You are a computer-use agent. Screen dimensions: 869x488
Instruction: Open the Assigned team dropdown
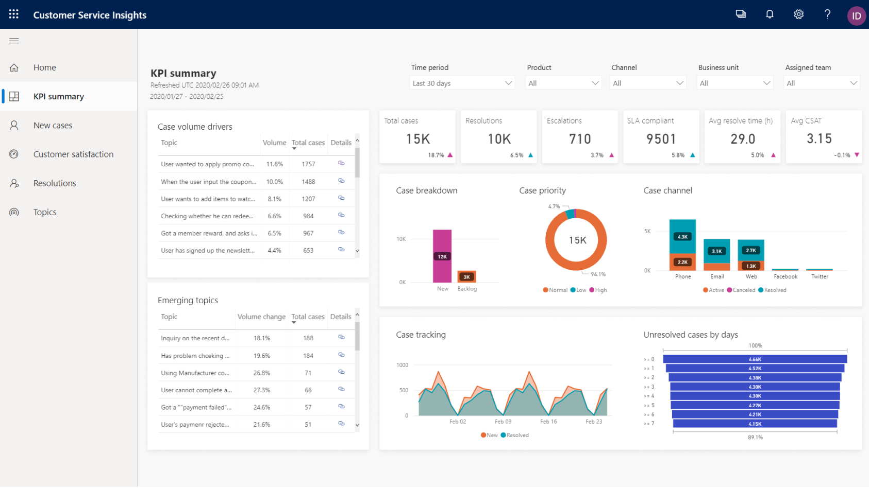tap(822, 83)
